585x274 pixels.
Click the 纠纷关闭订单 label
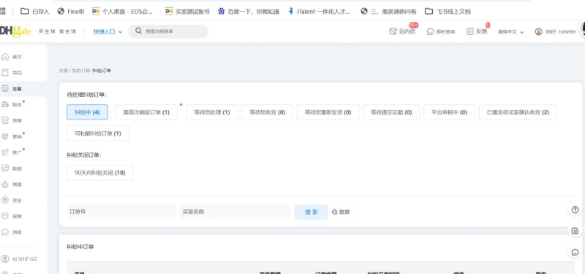point(84,155)
